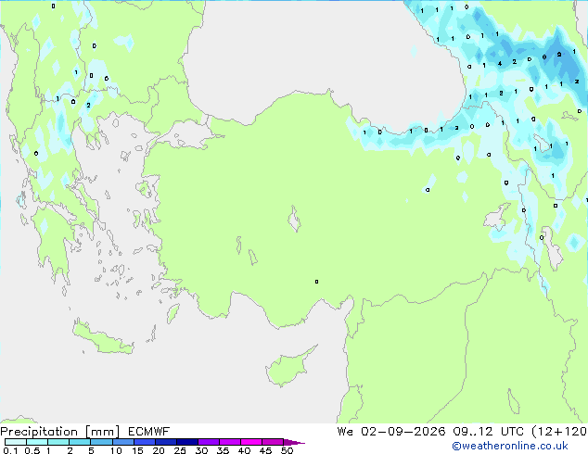
Task: Select the 0.1–0.5 mm legend swatch
Action: (16, 442)
